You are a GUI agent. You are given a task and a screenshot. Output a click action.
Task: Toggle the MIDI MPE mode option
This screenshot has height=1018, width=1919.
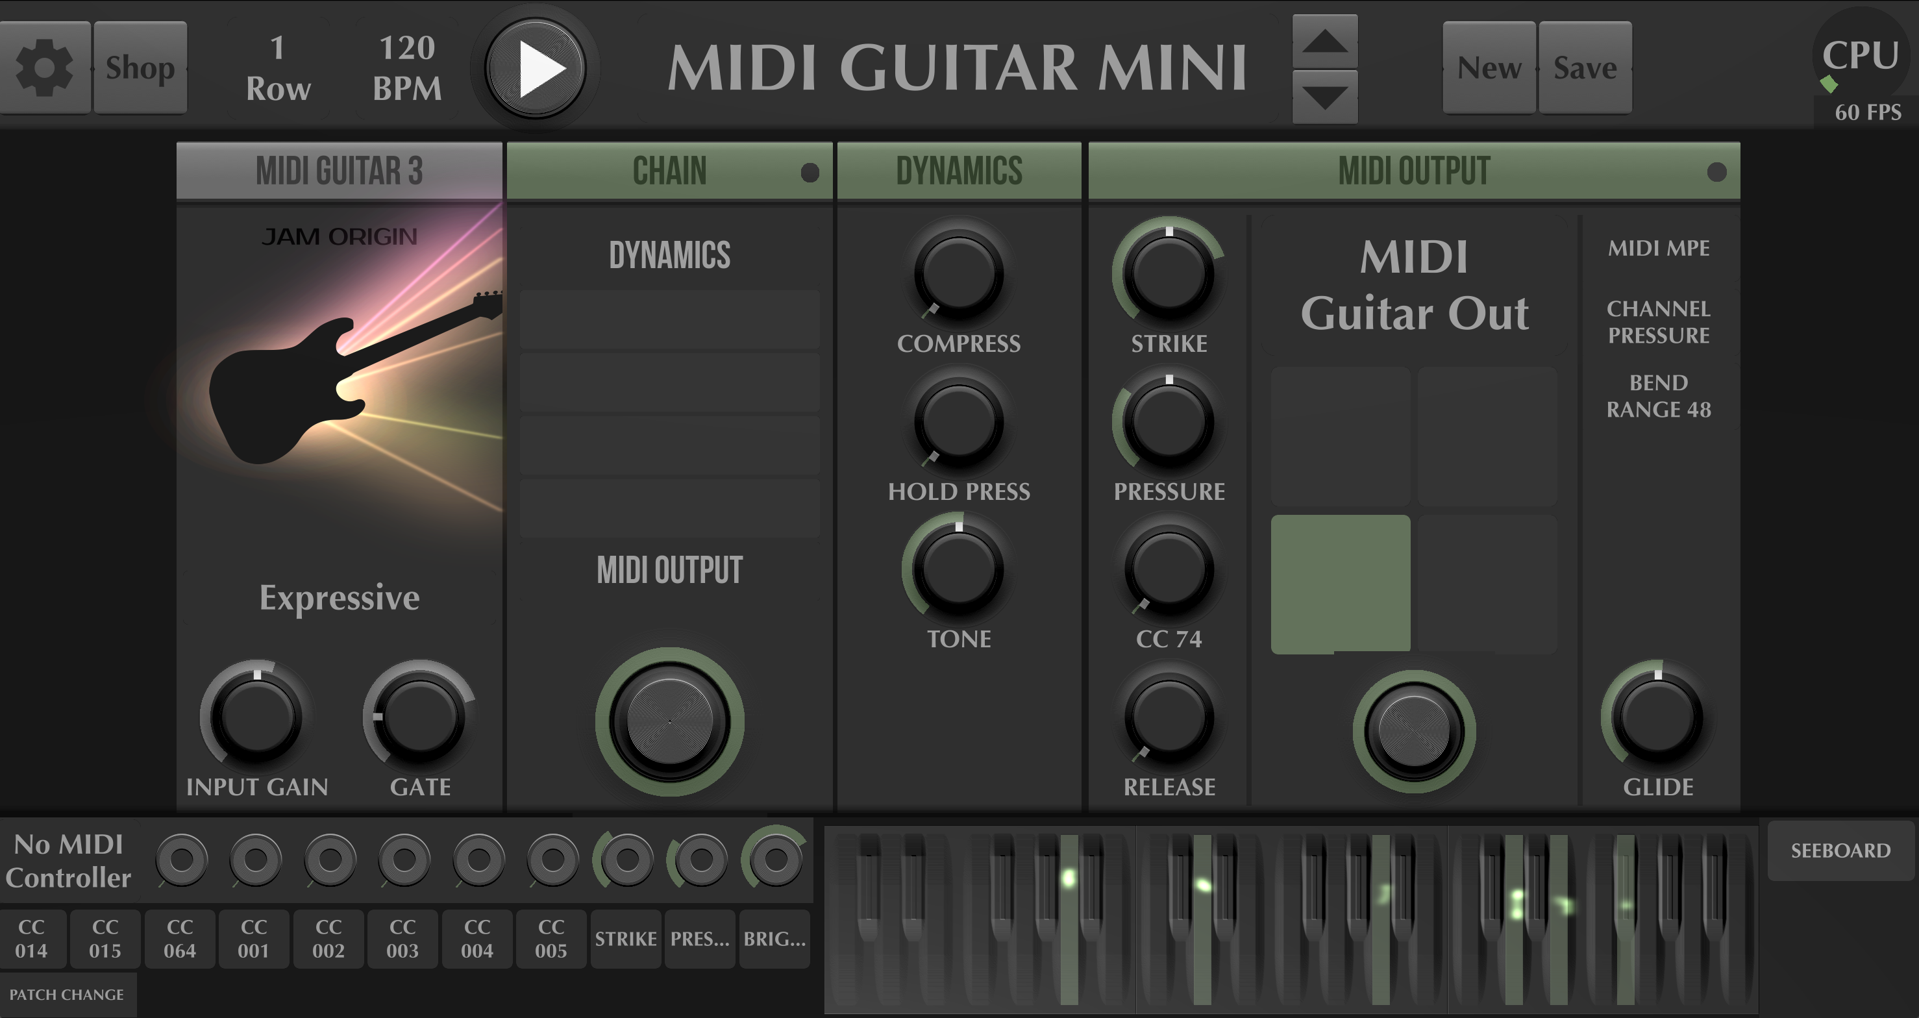point(1658,248)
